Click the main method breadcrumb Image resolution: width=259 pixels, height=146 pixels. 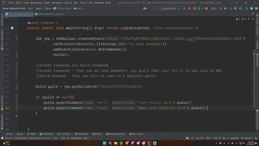[78, 9]
